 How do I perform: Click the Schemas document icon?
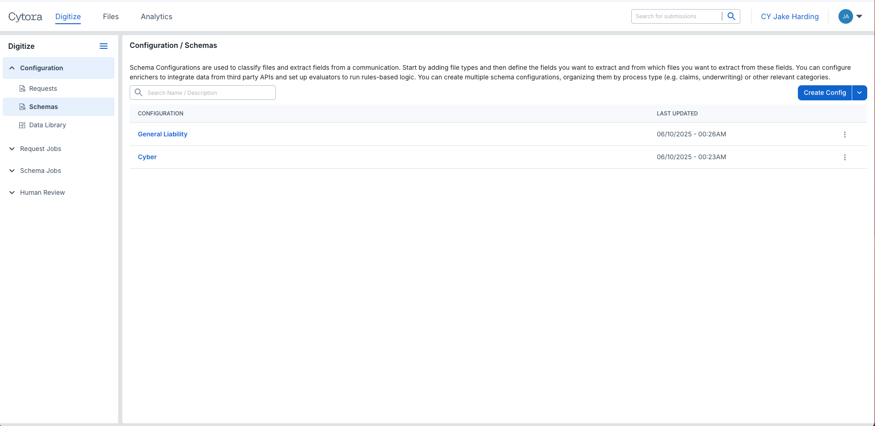[x=22, y=107]
